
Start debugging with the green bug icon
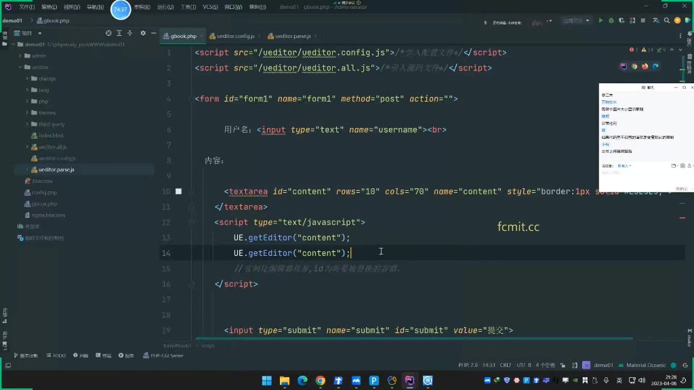click(611, 20)
